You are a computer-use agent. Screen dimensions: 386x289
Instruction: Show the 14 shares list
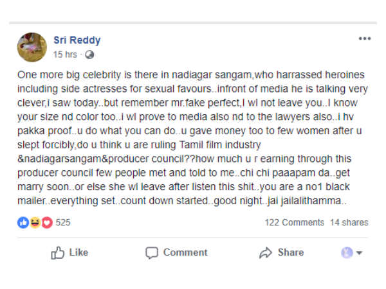pyautogui.click(x=349, y=222)
